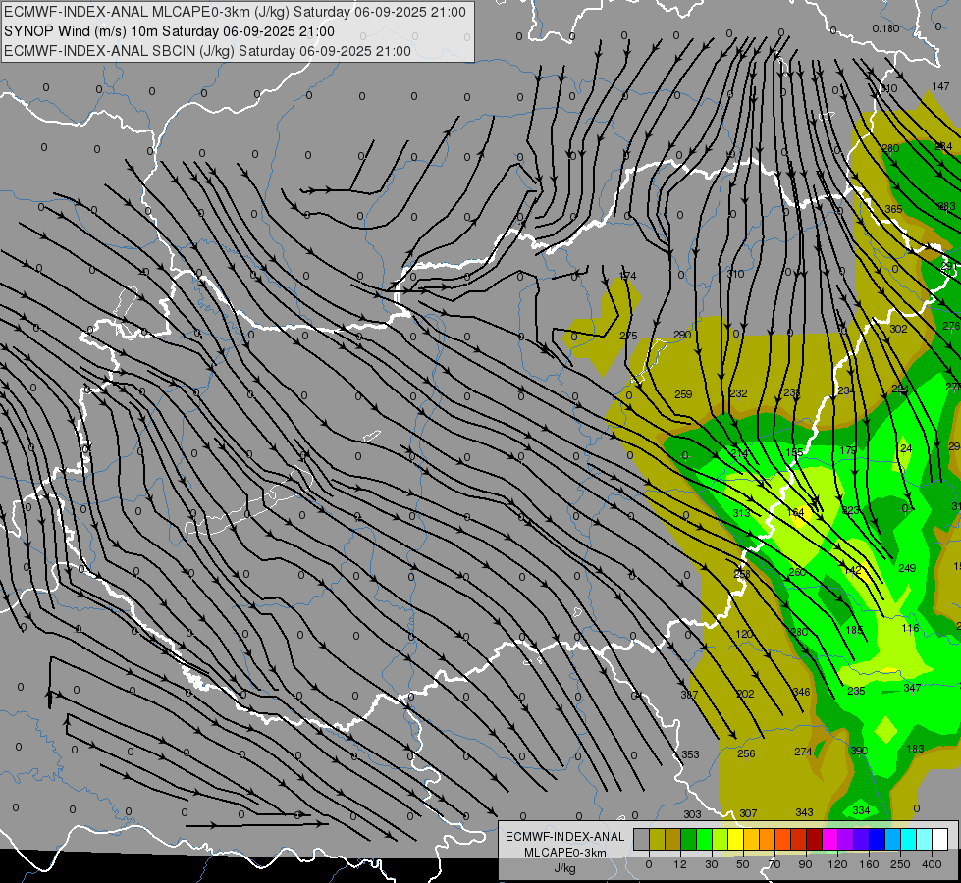Image resolution: width=961 pixels, height=883 pixels.
Task: Click the map value 390
Action: click(859, 751)
